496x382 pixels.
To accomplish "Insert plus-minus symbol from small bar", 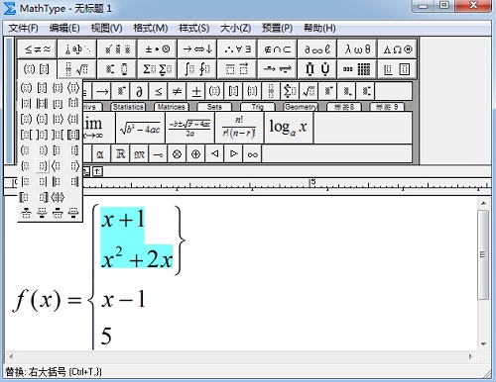I will 196,91.
